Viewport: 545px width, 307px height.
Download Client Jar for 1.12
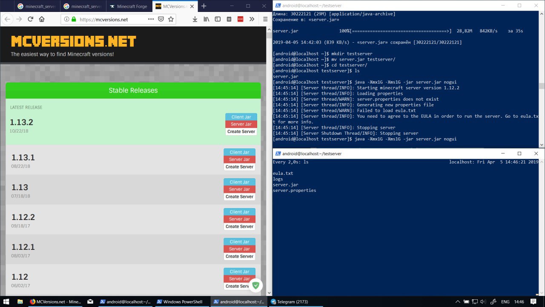click(239, 272)
